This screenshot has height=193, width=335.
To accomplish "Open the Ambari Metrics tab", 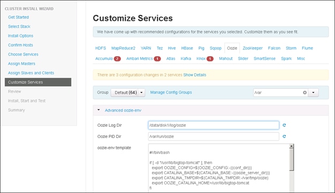I will 139,58.
